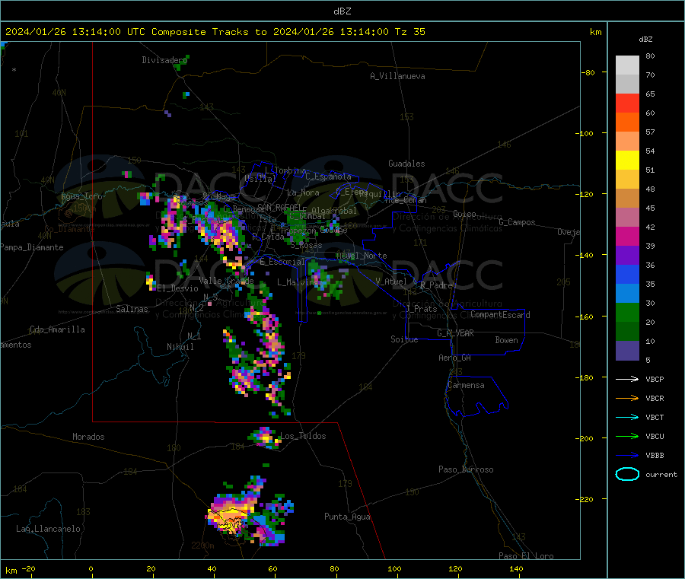Click the 65 dBZ gray swatch in legend
685x579 pixels.
click(x=627, y=84)
